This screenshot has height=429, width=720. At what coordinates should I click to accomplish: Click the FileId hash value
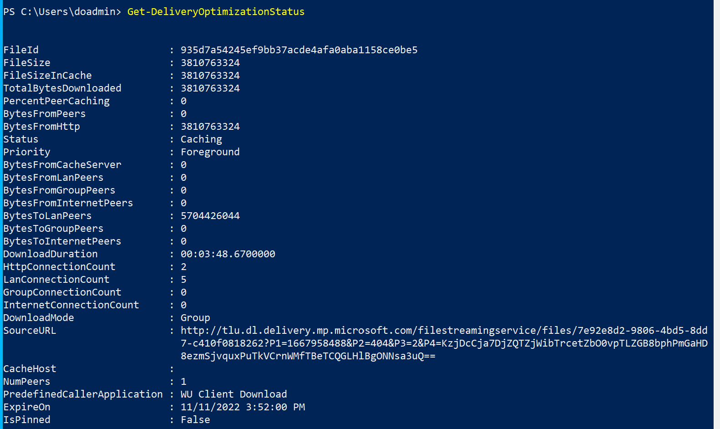pos(299,50)
